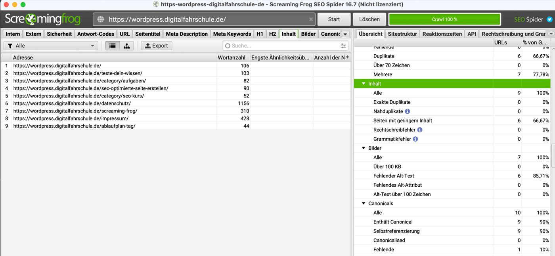Open the URL tab
The height and width of the screenshot is (256, 555).
point(124,34)
